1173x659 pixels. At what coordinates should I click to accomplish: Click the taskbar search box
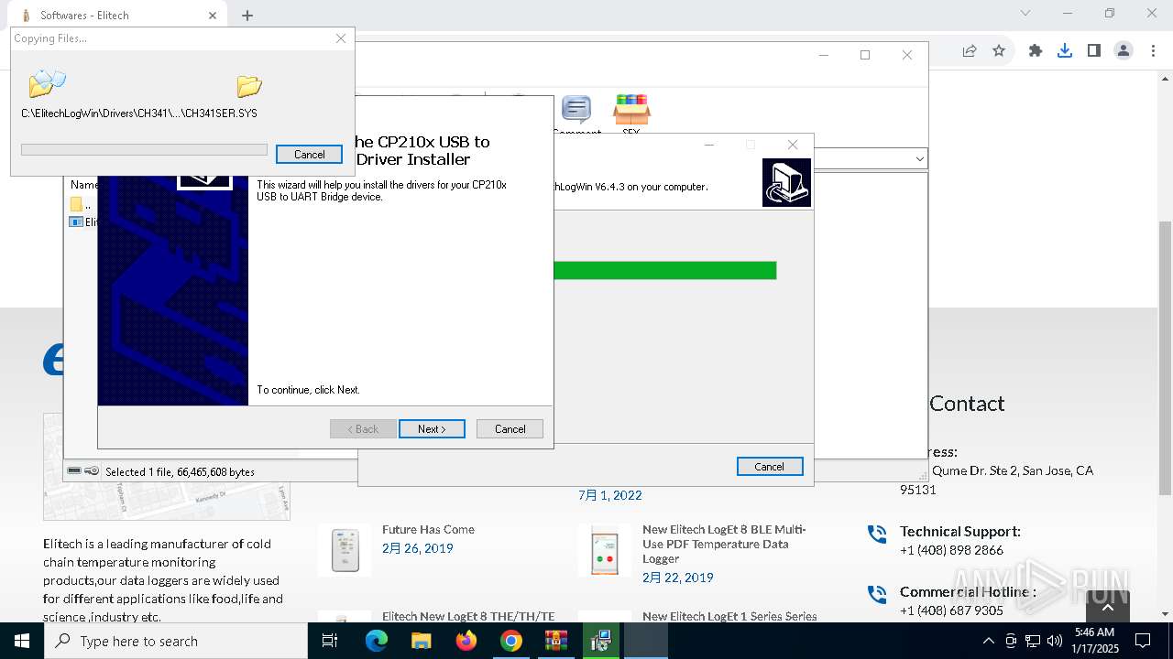pos(176,641)
